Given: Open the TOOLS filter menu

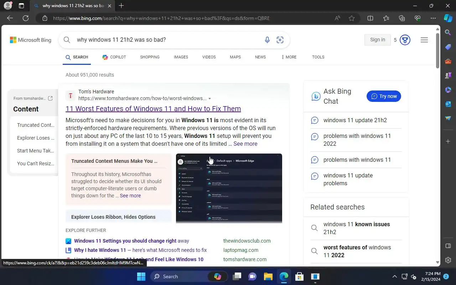Looking at the screenshot, I should tap(318, 57).
